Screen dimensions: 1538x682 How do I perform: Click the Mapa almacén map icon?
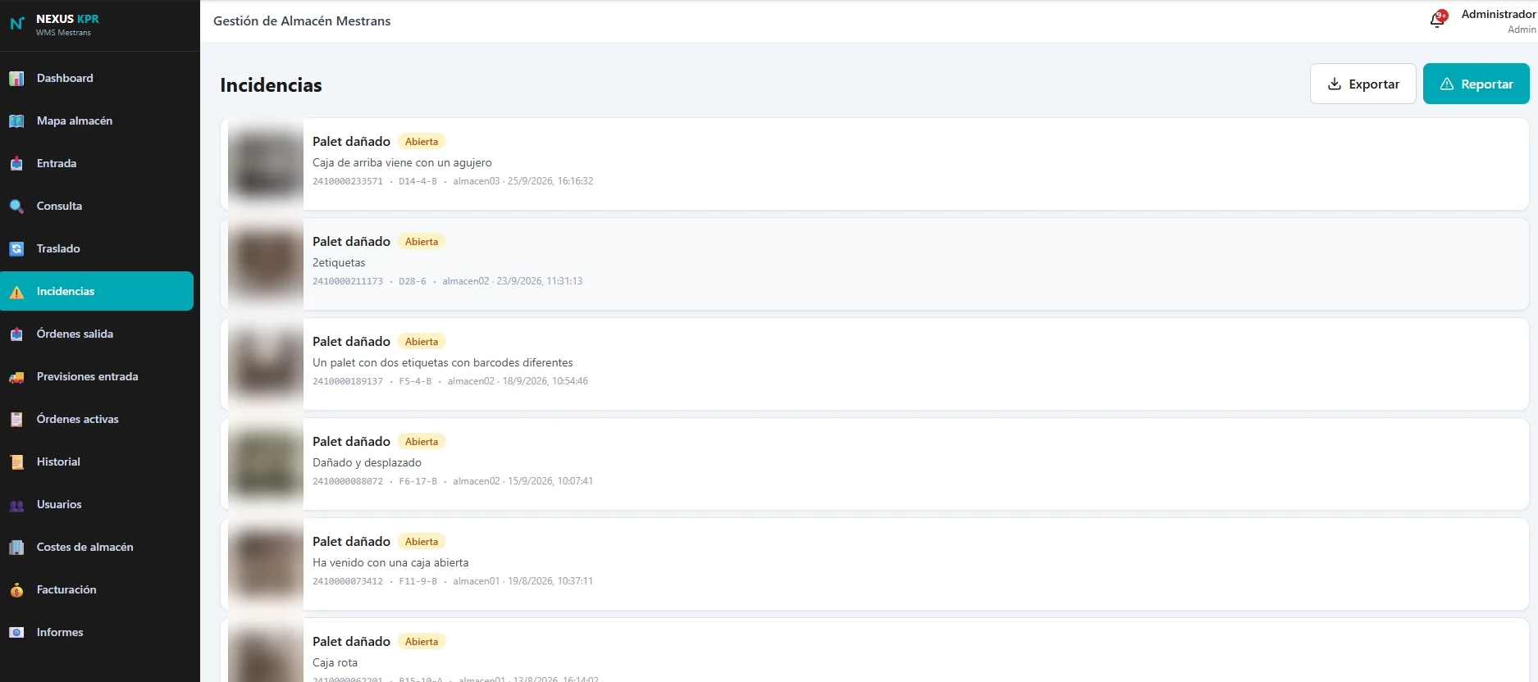pyautogui.click(x=16, y=121)
